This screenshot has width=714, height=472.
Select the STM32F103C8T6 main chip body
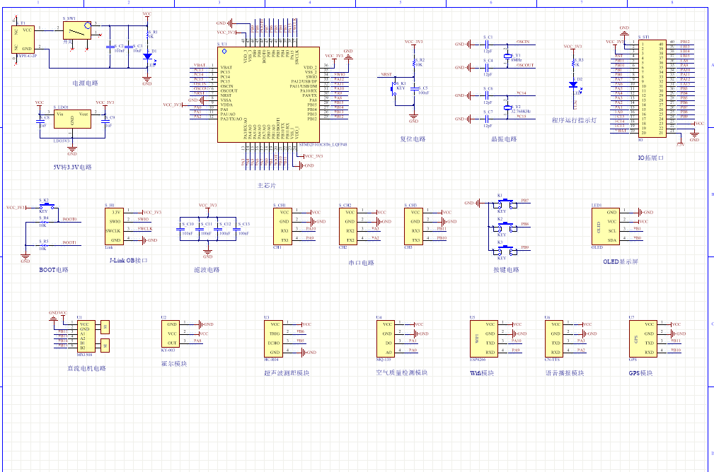coord(268,95)
